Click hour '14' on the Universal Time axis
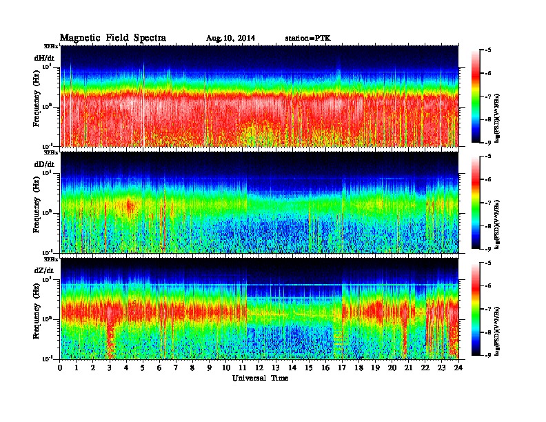546x422 pixels. (292, 368)
